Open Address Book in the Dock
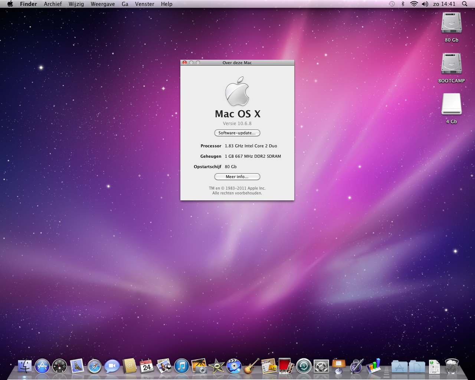 [129, 366]
